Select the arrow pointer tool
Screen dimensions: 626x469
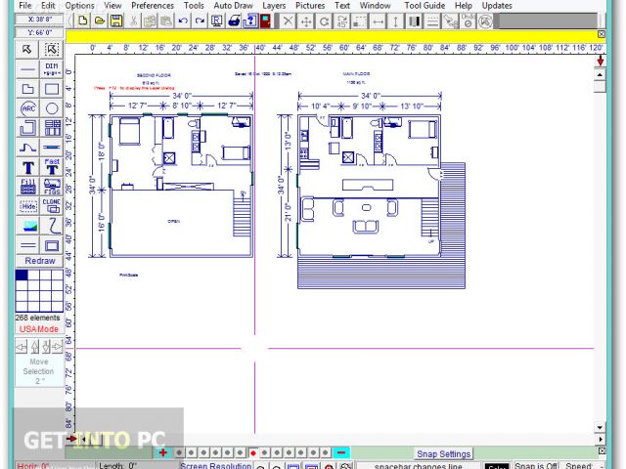[x=27, y=49]
